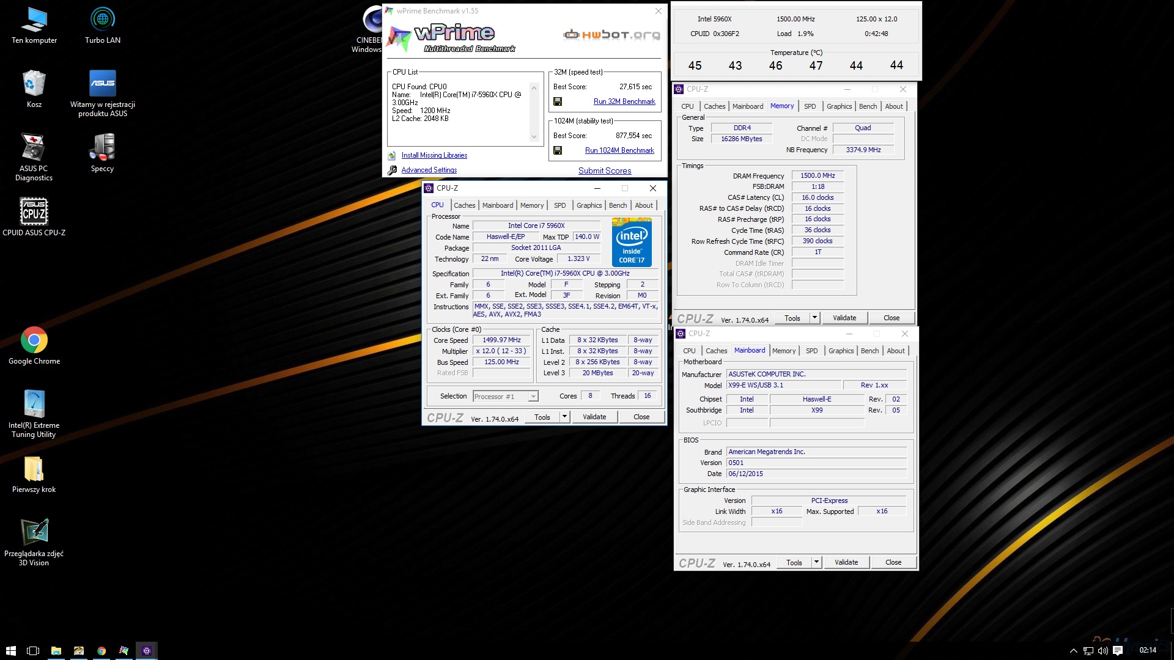Click the Windows Start button
This screenshot has width=1174, height=660.
pyautogui.click(x=11, y=651)
